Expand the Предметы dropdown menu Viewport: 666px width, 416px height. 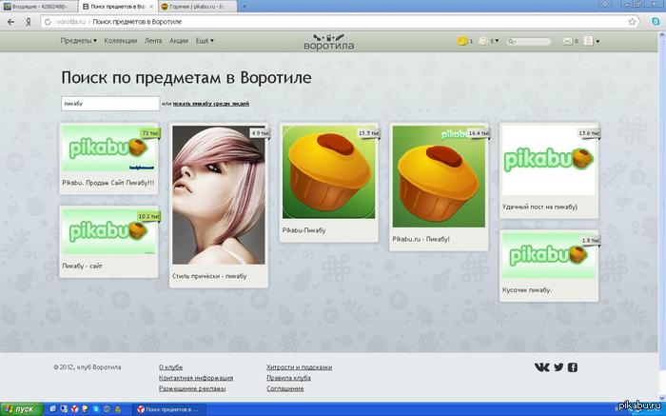click(x=78, y=41)
